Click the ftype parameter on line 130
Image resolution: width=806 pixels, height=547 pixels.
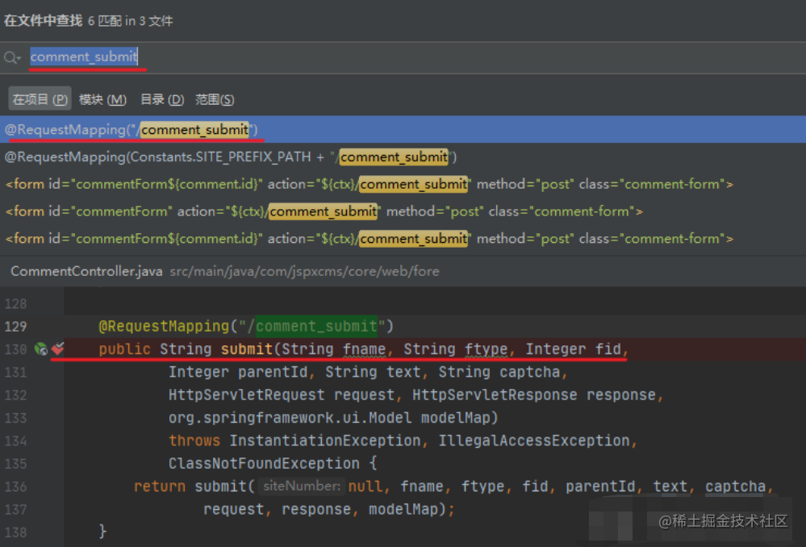click(486, 349)
